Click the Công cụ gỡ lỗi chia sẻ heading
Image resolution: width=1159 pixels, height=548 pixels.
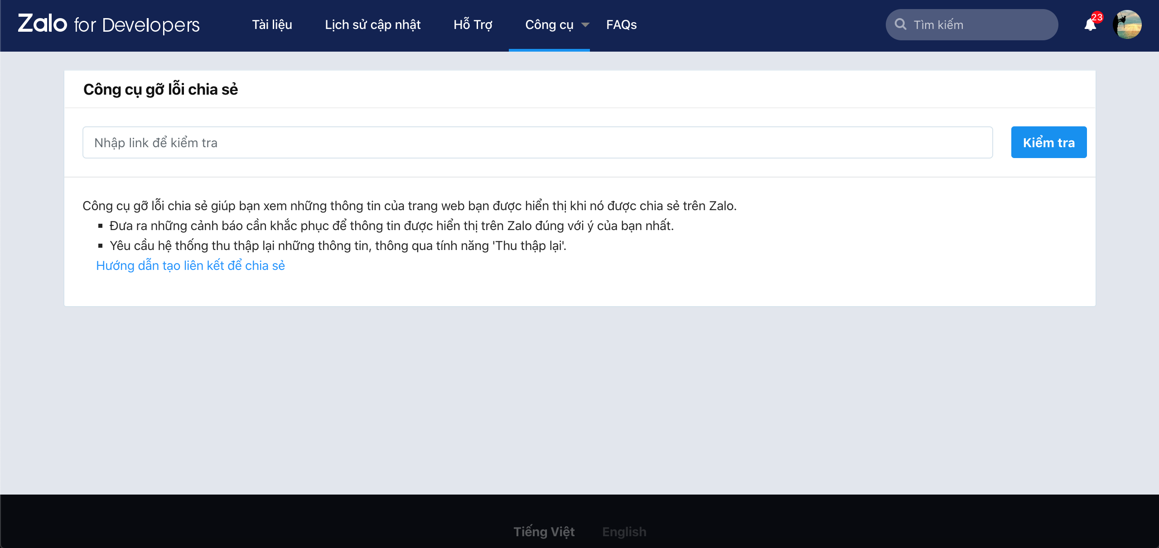(x=160, y=90)
